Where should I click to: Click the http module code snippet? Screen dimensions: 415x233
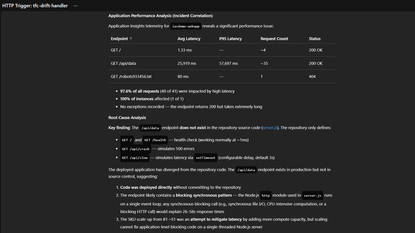[266, 195]
